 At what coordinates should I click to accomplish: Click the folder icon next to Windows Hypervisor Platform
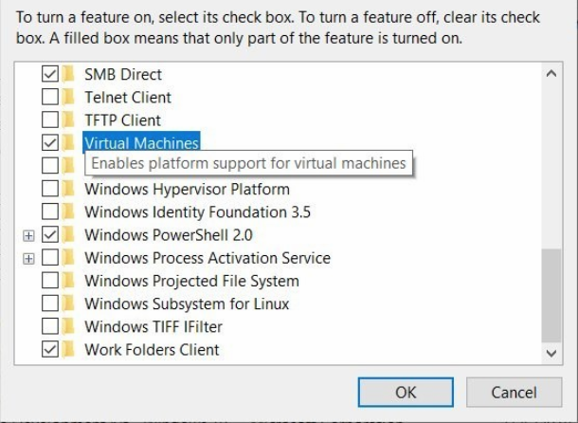pyautogui.click(x=68, y=189)
